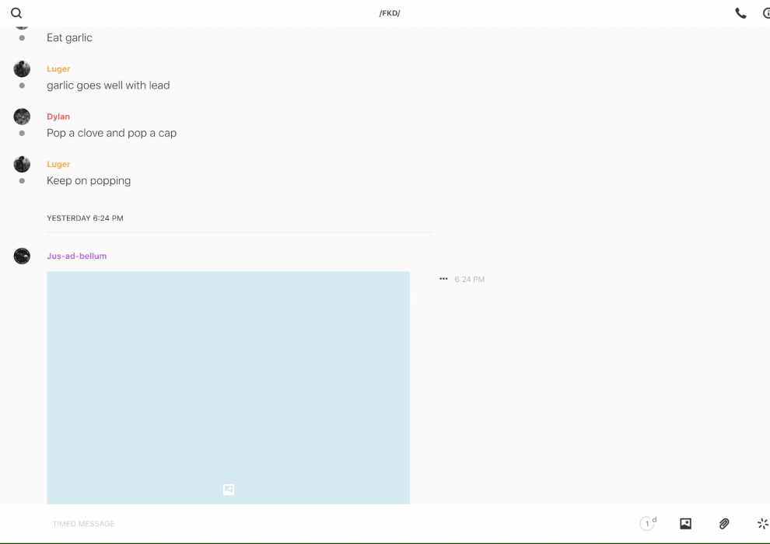This screenshot has width=770, height=544.
Task: Select the "Pop a clove and pop a cap" message
Action: tap(111, 133)
